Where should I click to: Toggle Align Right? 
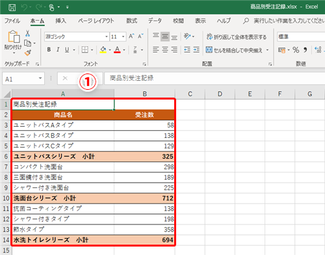(x=174, y=50)
